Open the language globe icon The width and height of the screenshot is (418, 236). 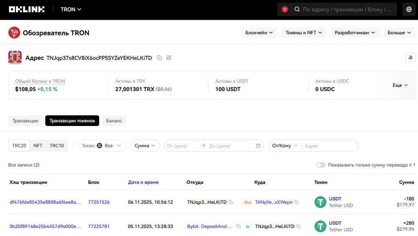409,9
